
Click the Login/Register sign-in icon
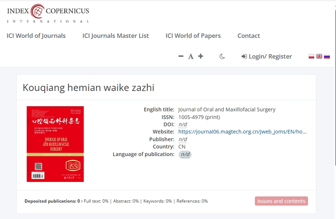point(244,56)
